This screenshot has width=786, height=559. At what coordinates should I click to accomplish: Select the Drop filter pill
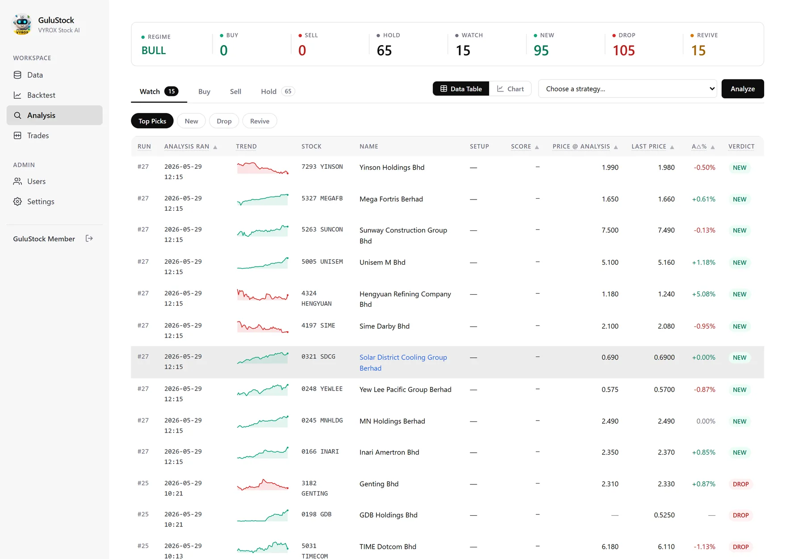pyautogui.click(x=224, y=121)
